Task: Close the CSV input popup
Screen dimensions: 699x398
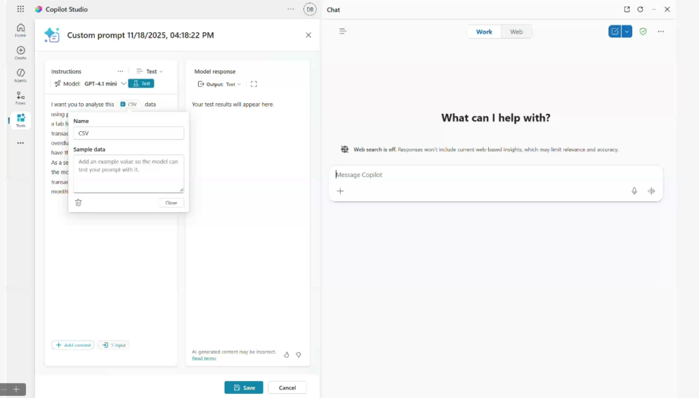Action: tap(171, 203)
